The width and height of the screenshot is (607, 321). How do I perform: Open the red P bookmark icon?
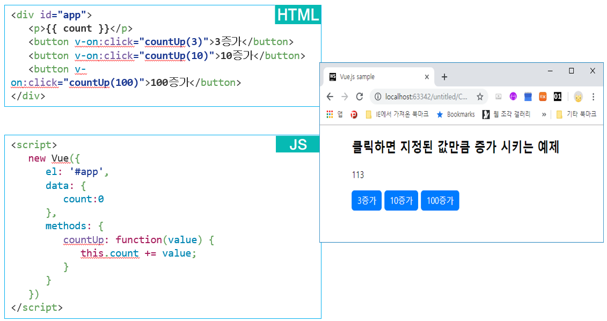pos(354,115)
